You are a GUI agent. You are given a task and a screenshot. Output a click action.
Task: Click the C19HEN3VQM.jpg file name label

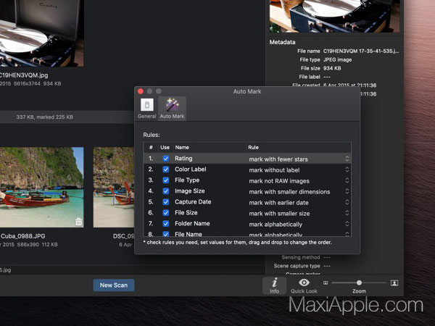pos(24,75)
